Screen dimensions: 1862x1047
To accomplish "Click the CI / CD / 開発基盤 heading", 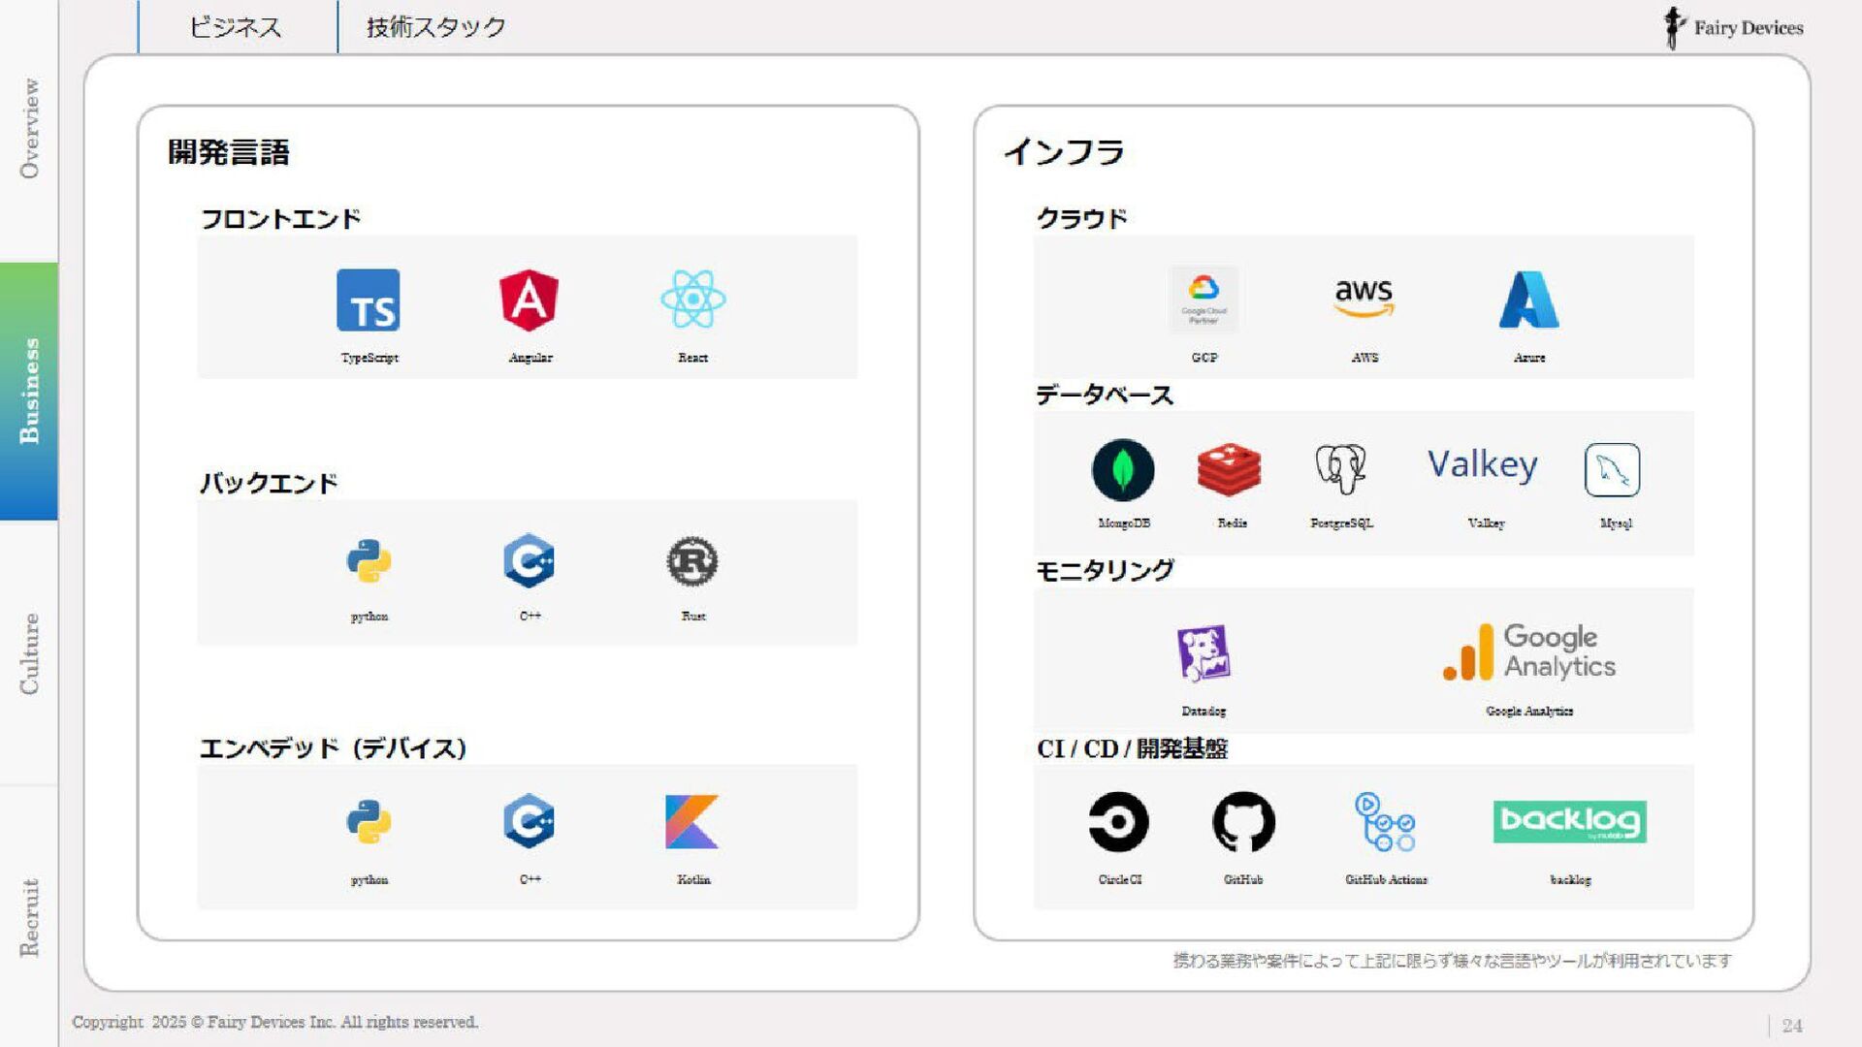I will pos(1132,748).
